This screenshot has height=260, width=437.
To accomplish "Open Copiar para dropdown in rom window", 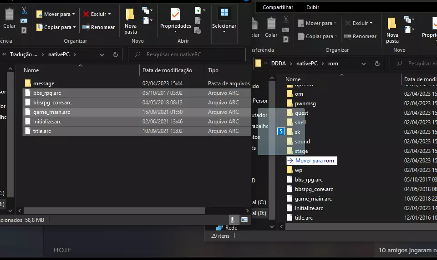I will [336, 36].
